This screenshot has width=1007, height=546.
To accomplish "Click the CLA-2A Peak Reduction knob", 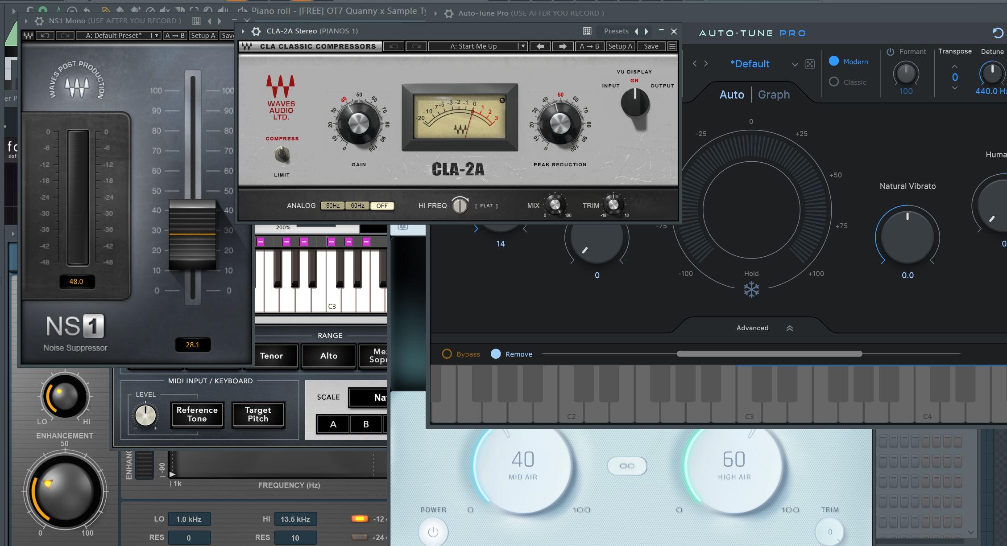I will tap(560, 123).
